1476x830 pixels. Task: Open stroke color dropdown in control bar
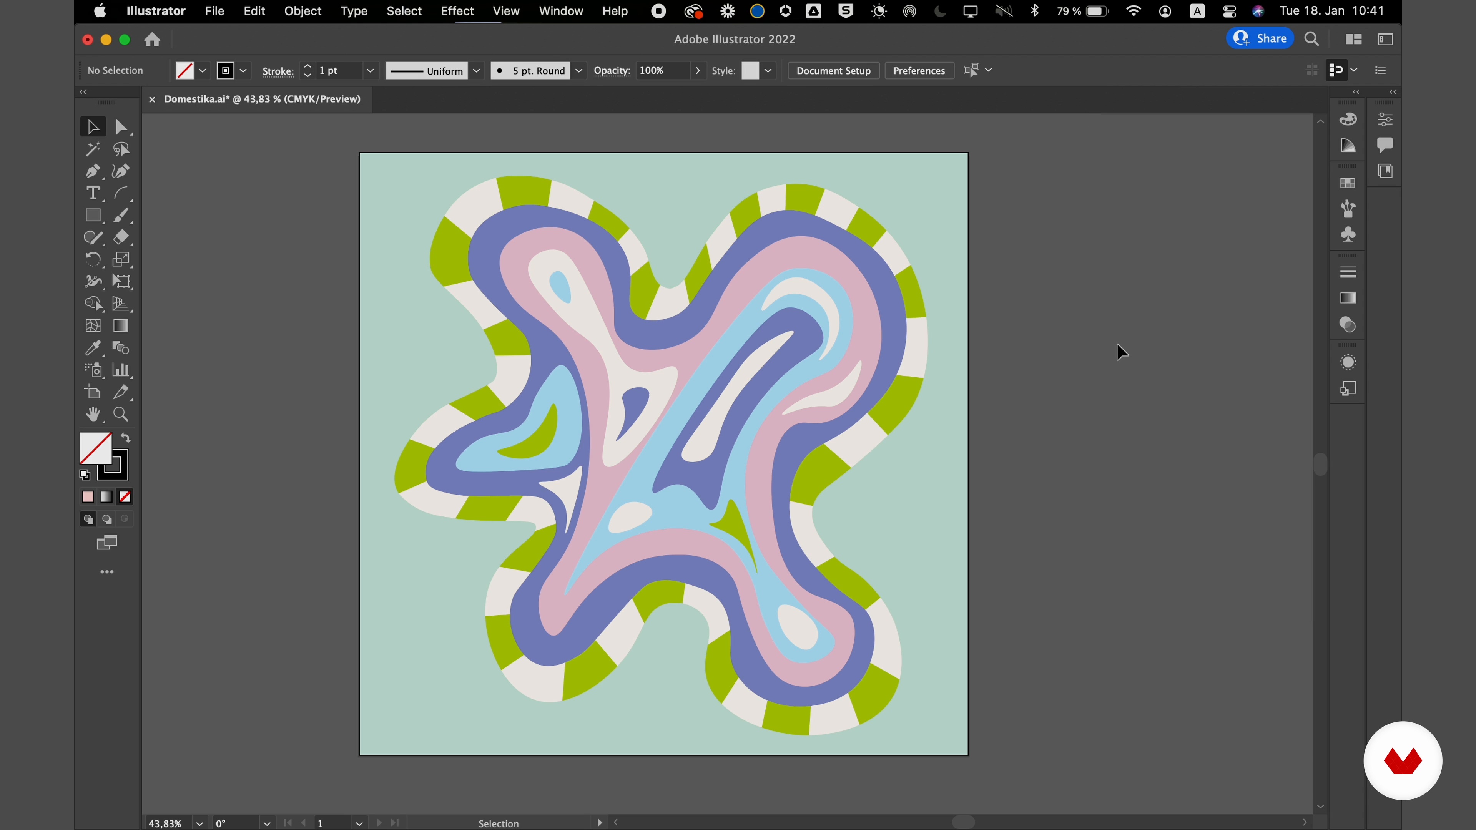[244, 71]
